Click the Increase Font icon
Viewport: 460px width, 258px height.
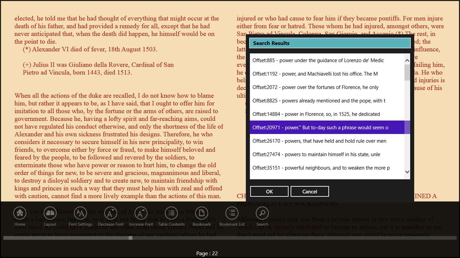pos(141,213)
